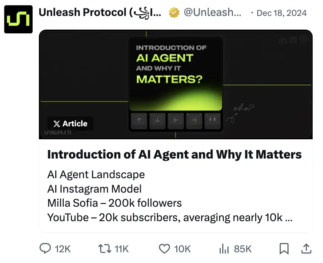
Task: Bookmark this article post
Action: [x=284, y=249]
